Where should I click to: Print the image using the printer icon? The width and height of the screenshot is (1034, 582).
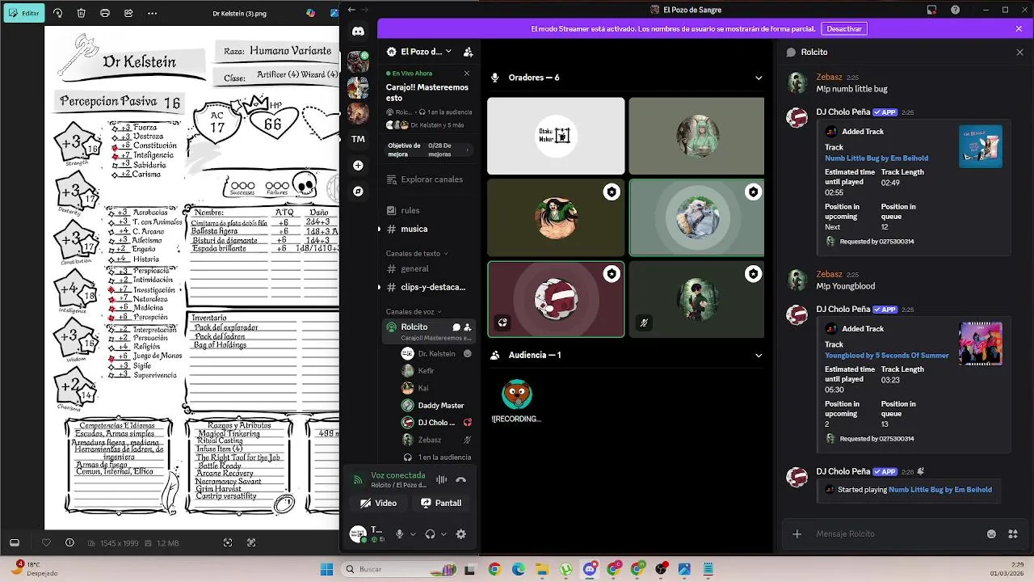105,13
